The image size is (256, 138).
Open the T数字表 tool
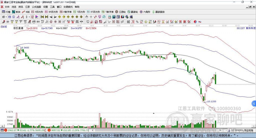[107, 12]
